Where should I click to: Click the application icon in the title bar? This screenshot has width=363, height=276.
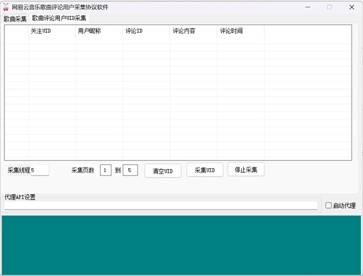coord(6,7)
